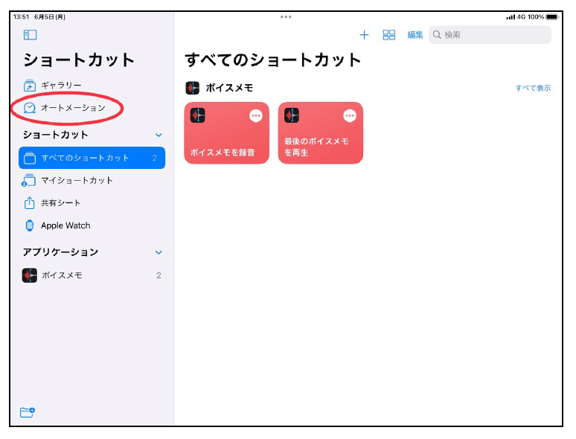The image size is (576, 439).
Task: Create a new shortcut with plus
Action: click(x=364, y=35)
